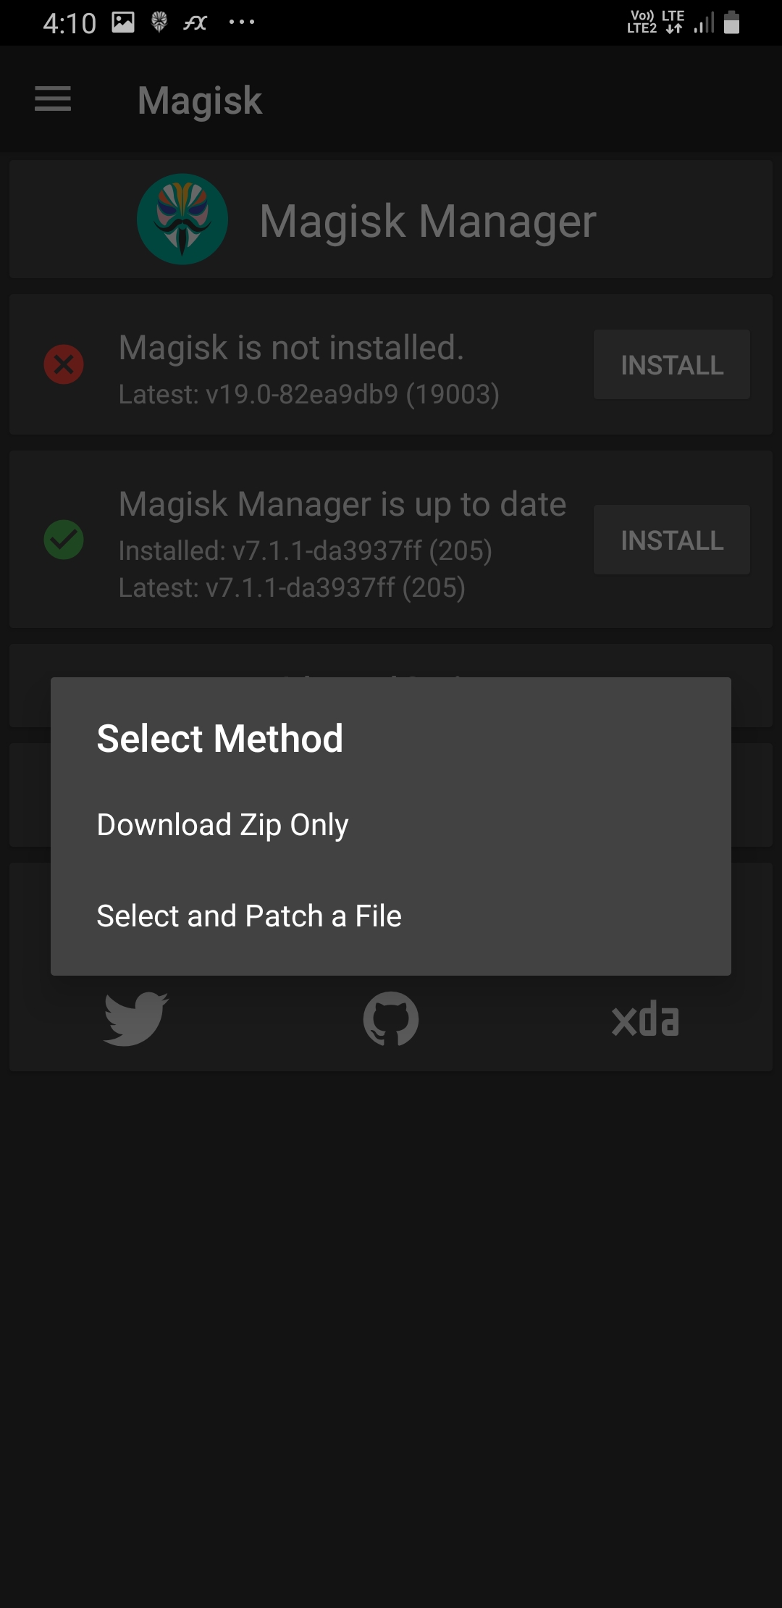This screenshot has height=1608, width=782.
Task: Tap the LTE signal strength indicator
Action: point(704,23)
